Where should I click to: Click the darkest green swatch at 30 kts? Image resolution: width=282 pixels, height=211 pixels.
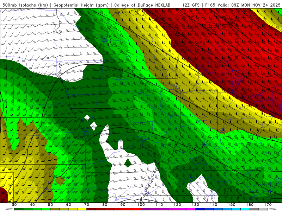coord(19,209)
